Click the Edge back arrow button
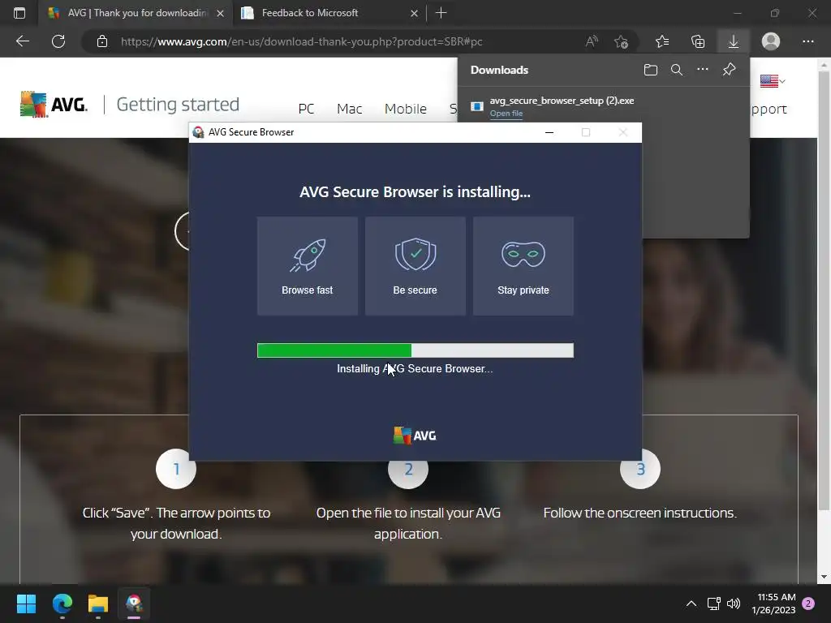The image size is (831, 623). (22, 41)
